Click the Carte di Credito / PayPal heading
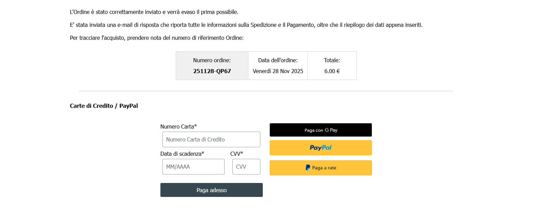544x218 pixels. 104,106
